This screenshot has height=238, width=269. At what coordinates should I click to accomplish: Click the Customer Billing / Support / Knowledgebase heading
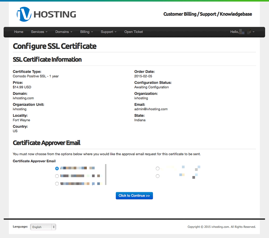(x=208, y=14)
